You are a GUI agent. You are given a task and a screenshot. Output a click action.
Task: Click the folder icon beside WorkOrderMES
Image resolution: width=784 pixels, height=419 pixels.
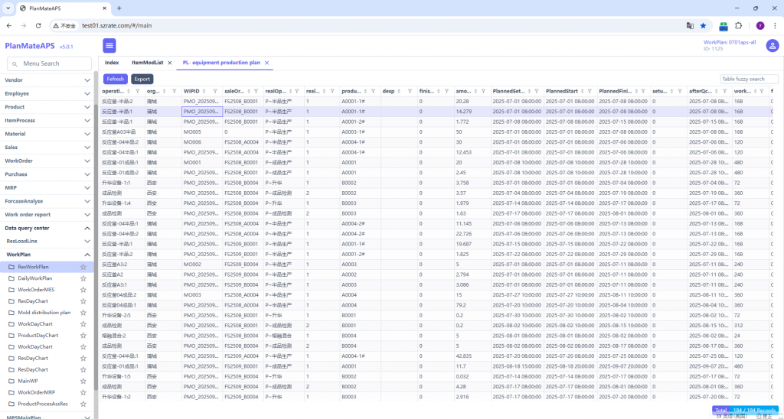(11, 290)
